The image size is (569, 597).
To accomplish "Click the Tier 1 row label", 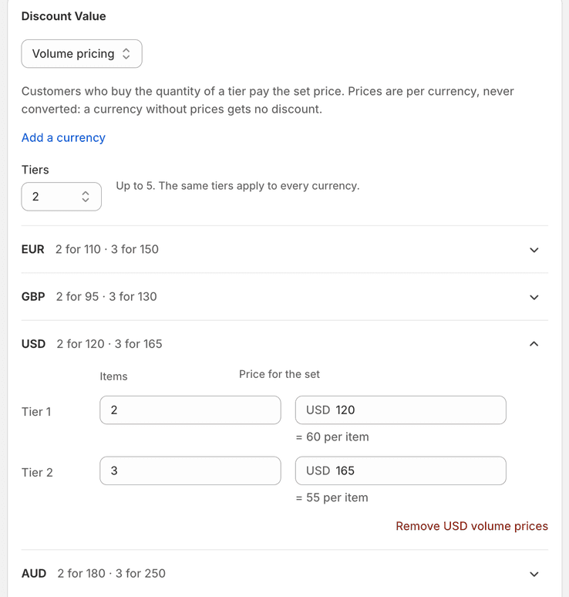I will click(36, 412).
